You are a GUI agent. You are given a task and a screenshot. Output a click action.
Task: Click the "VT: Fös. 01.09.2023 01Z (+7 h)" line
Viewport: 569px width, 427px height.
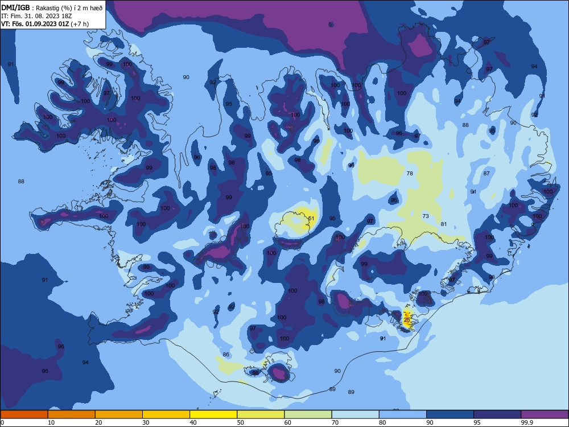44,24
